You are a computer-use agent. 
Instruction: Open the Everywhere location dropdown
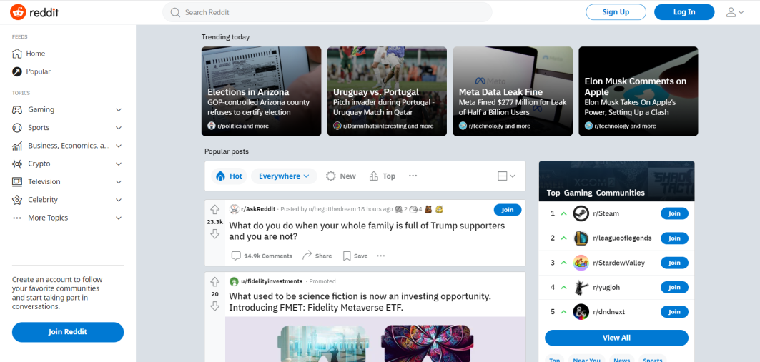point(284,176)
